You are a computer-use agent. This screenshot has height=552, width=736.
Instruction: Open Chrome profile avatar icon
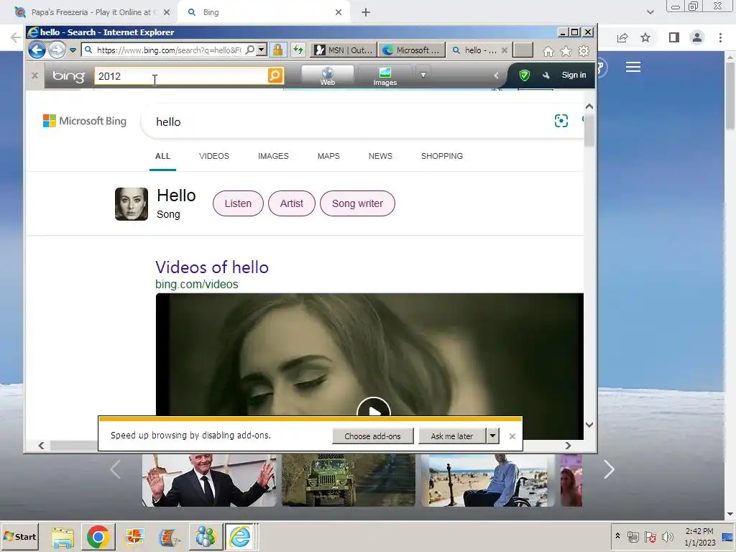[x=697, y=37]
